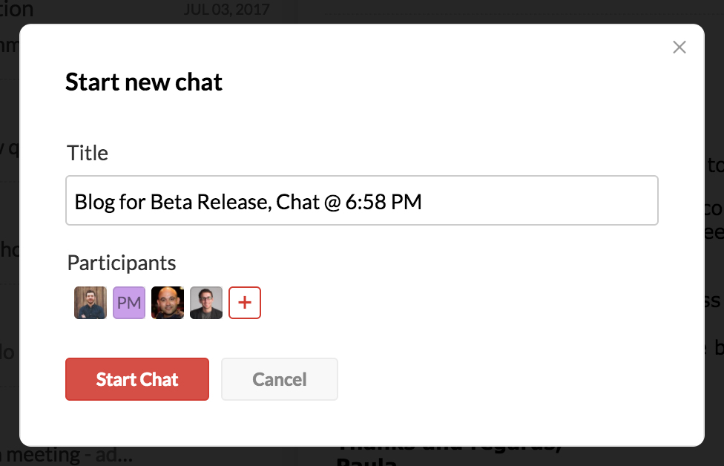Screen dimensions: 724x466
Task: Close the Start new chat dialog
Action: pos(679,47)
